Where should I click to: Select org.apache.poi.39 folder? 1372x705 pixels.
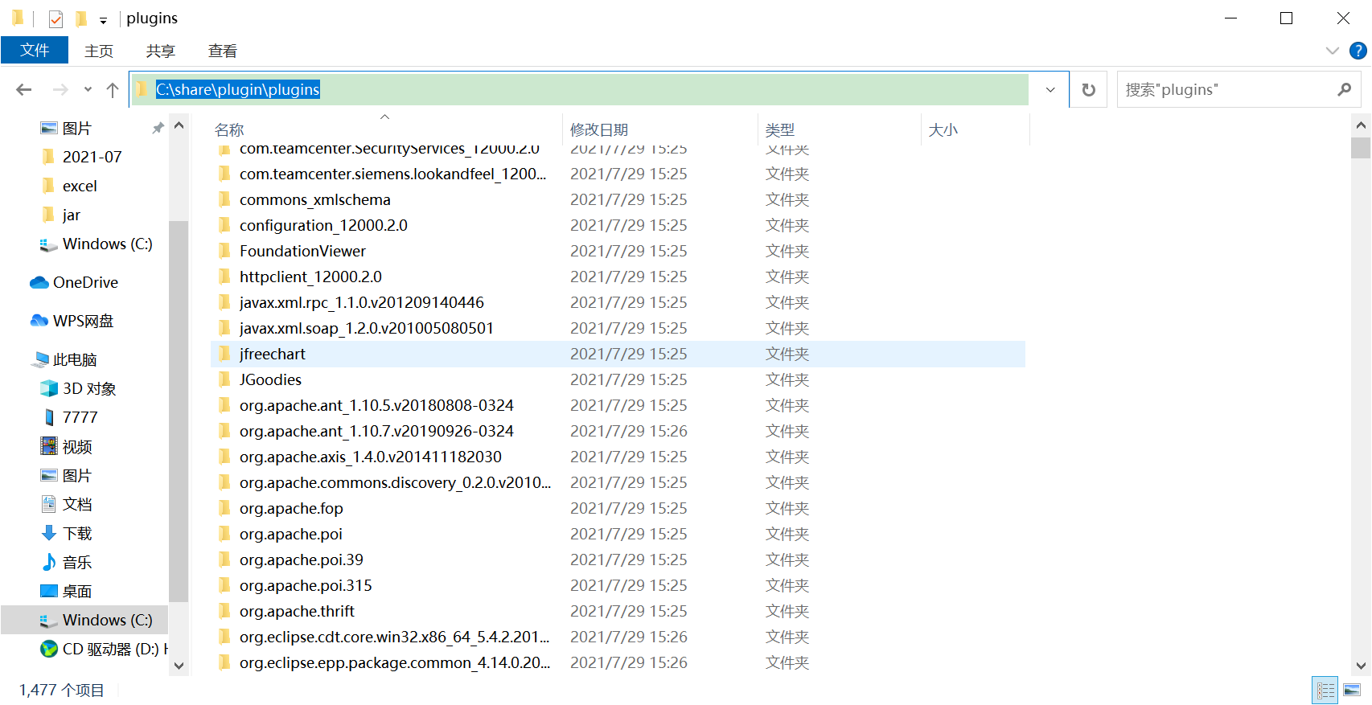(302, 559)
